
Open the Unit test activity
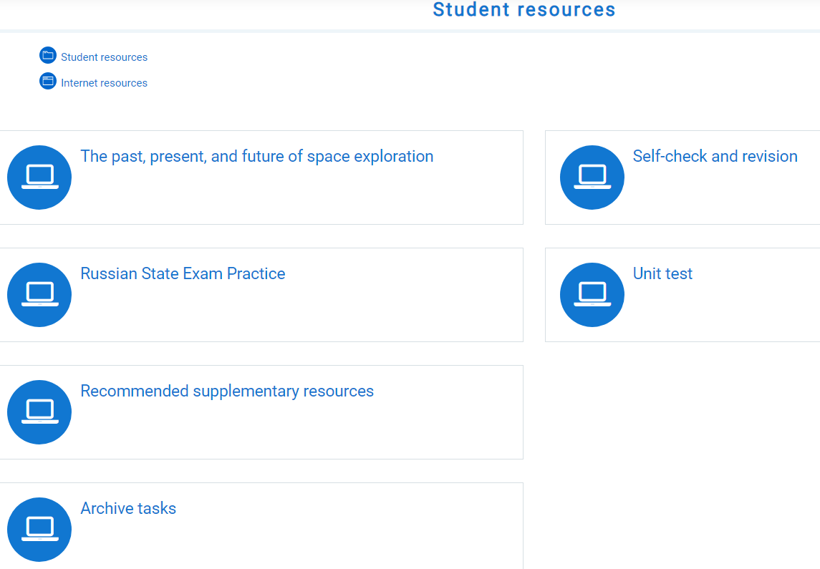click(x=662, y=273)
